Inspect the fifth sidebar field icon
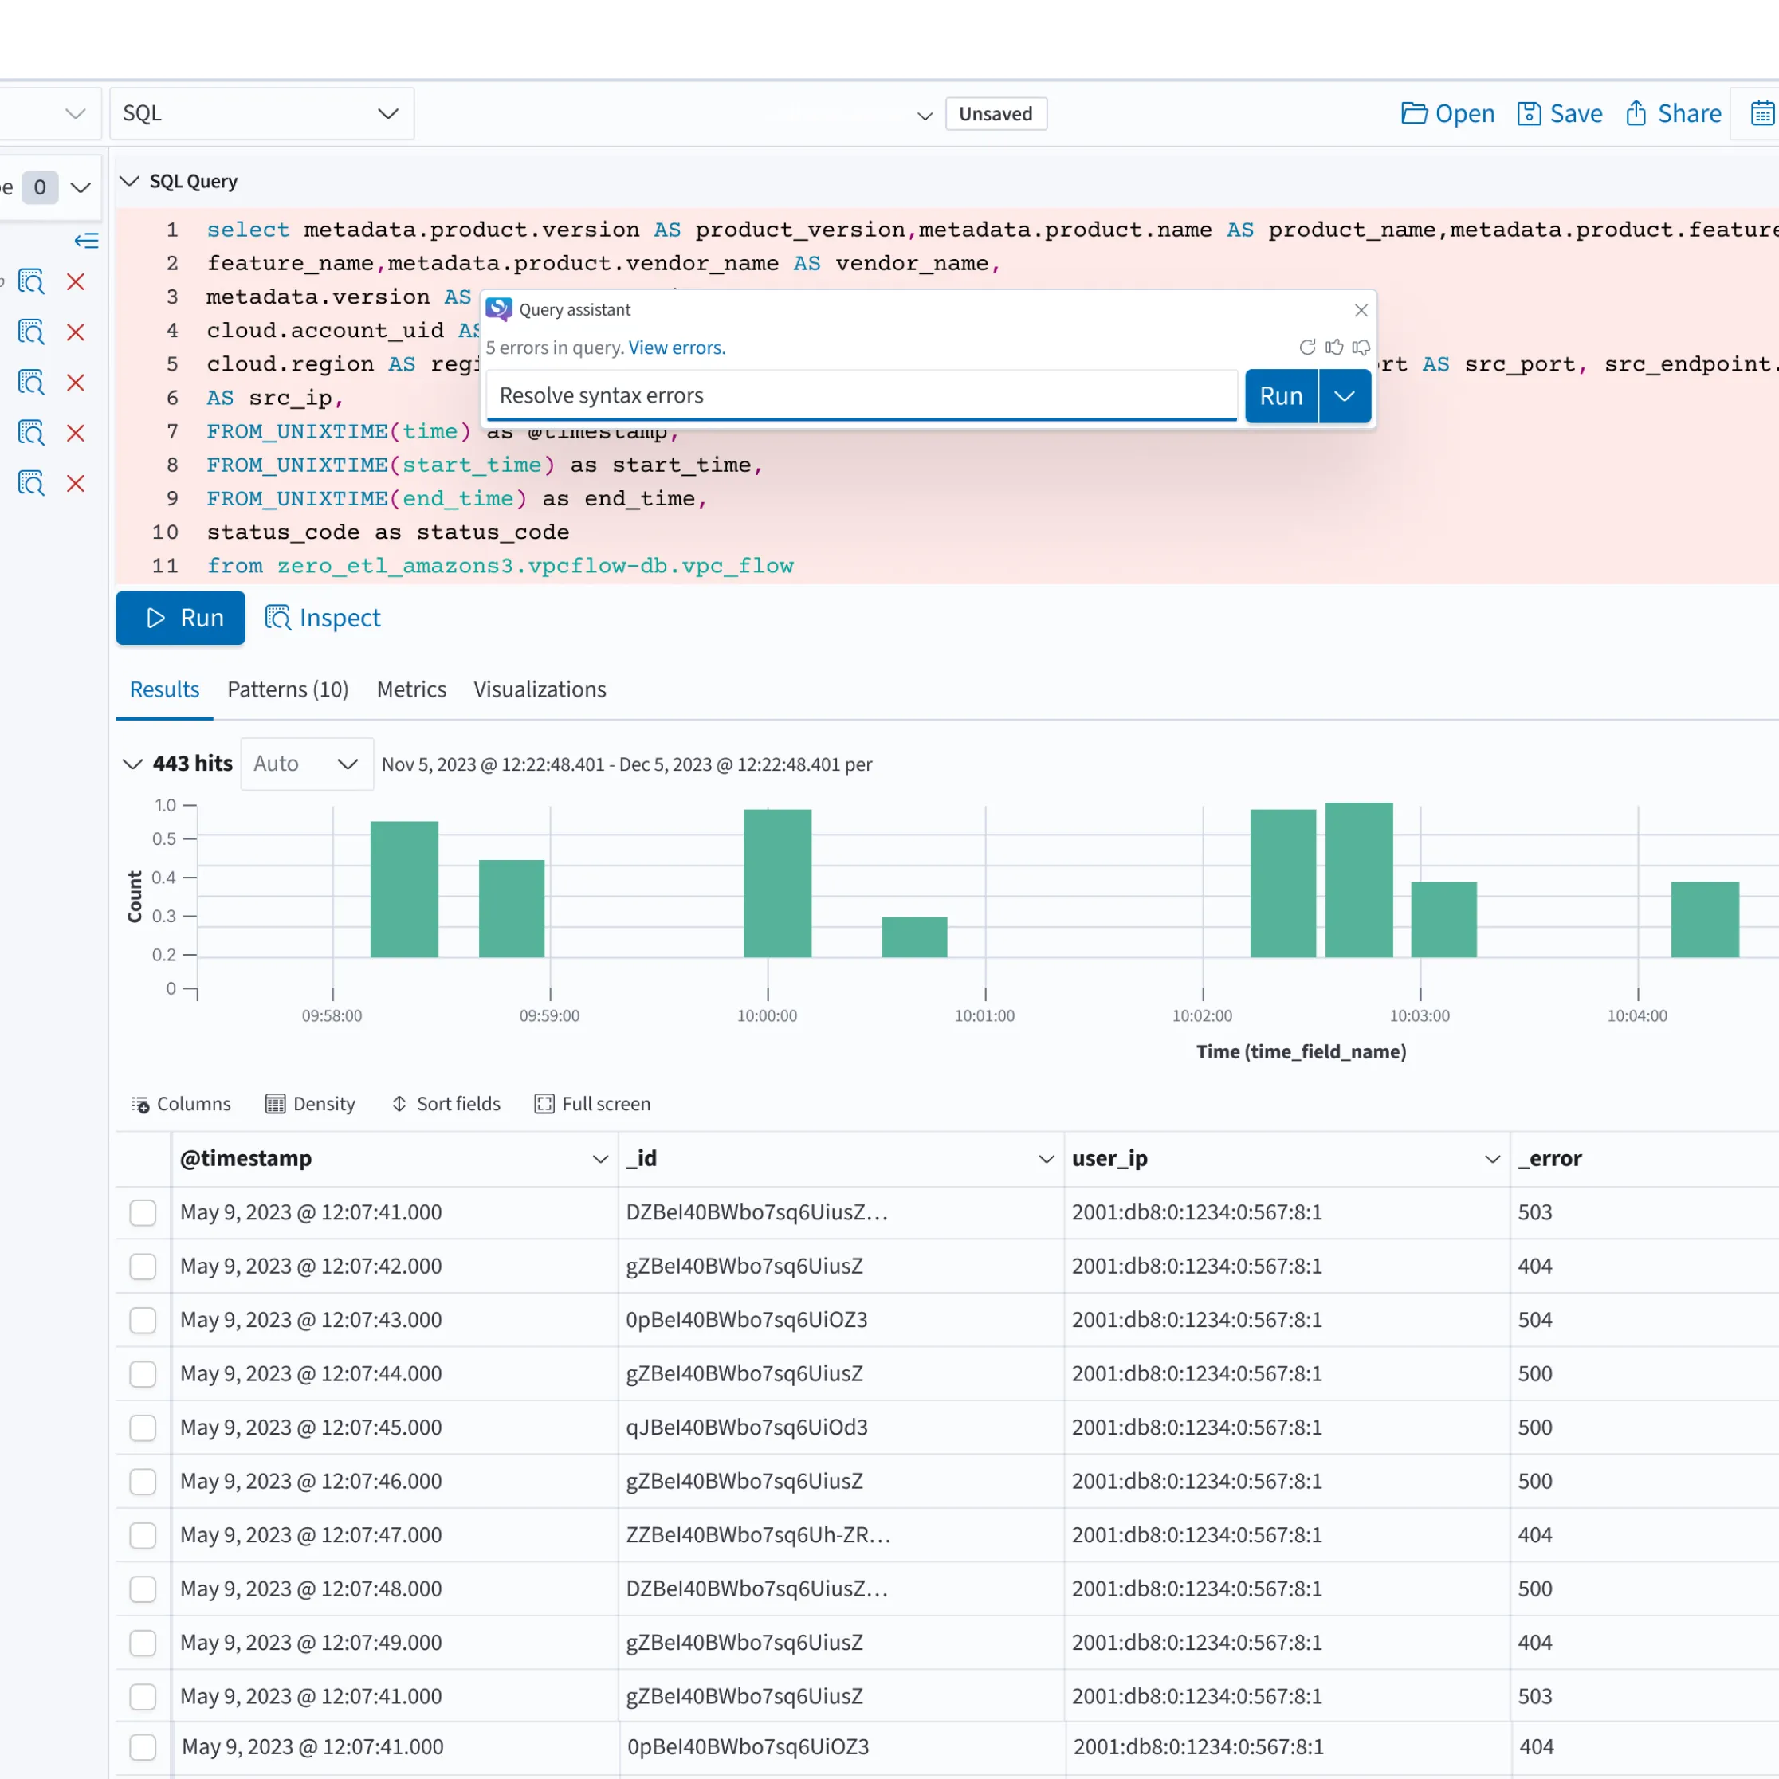Viewport: 1779px width, 1779px height. click(31, 484)
